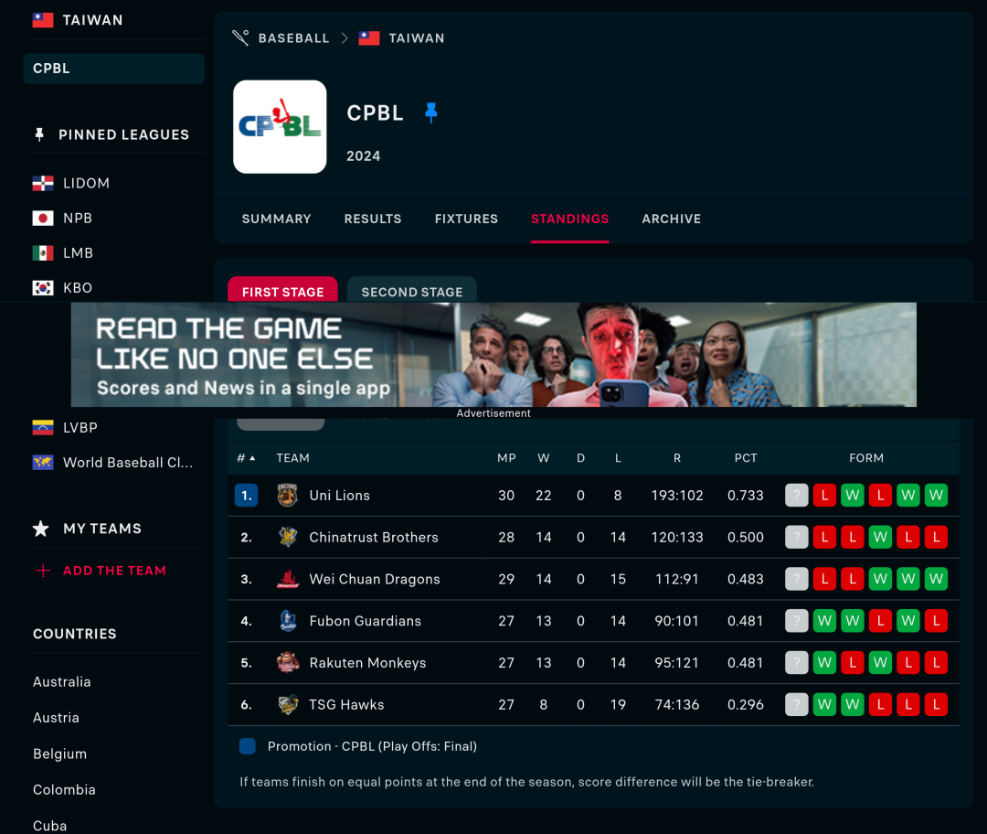Switch to the Second Stage tab
Screen dimensions: 987x834
point(411,290)
